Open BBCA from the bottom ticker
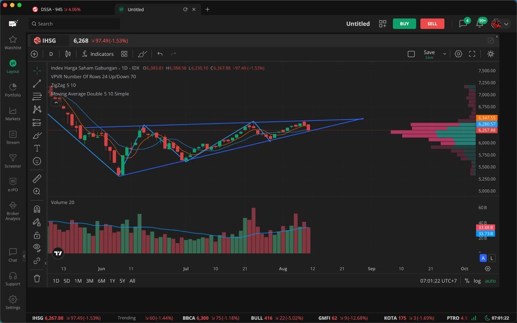 (211, 318)
